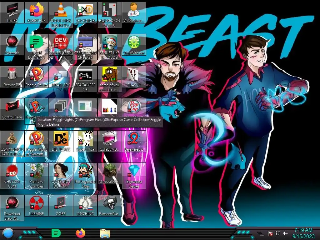This screenshot has height=240, width=320.
Task: Open the Network desktop icon
Action: point(12,45)
